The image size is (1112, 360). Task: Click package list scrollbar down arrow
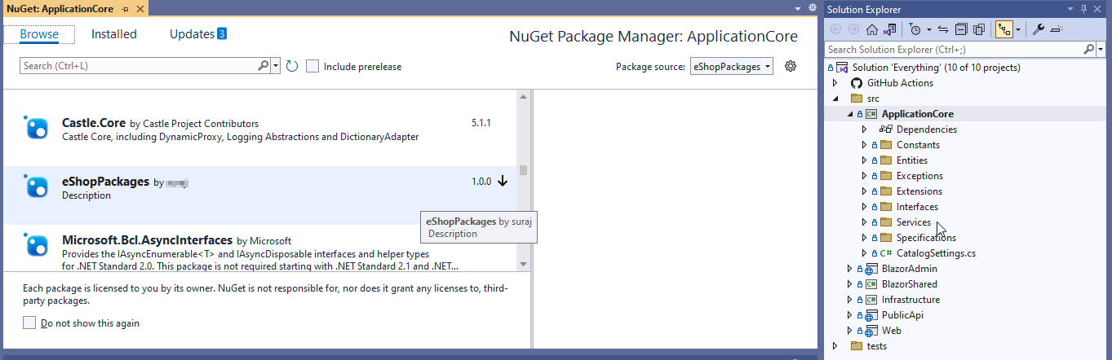tap(524, 265)
